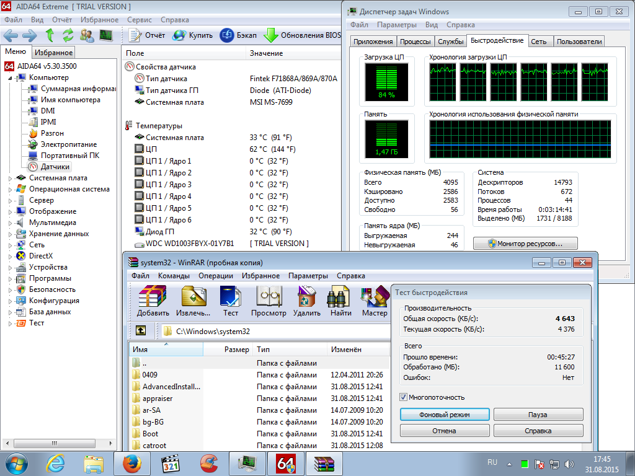Viewport: 635px width, 476px height.
Task: Expand the Системная плата tree node
Action: [x=11, y=178]
